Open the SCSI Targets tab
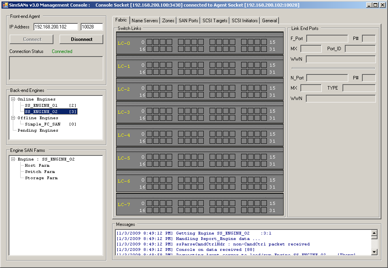This screenshot has height=268, width=388. (215, 21)
